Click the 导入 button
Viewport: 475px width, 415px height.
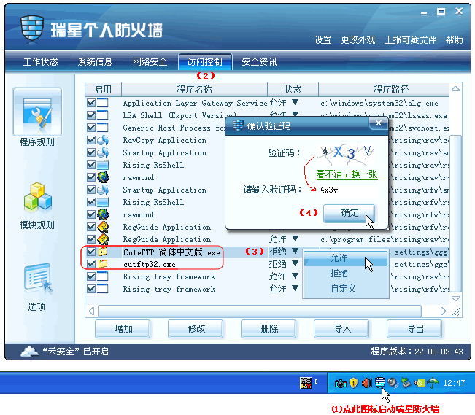click(x=341, y=329)
